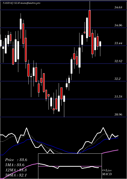Click the 33.44 price axis label
Screen dimensions: 127x179
click(x=118, y=43)
